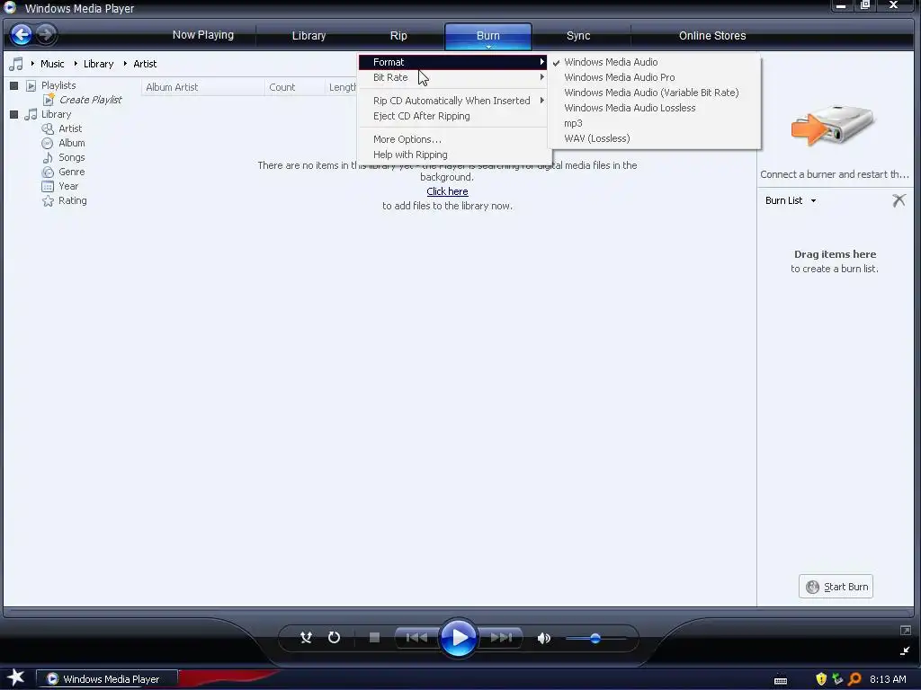921x690 pixels.
Task: Open the Rating star icon
Action: [48, 200]
